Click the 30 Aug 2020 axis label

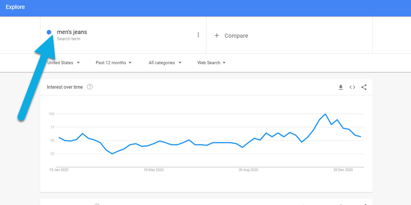(248, 169)
